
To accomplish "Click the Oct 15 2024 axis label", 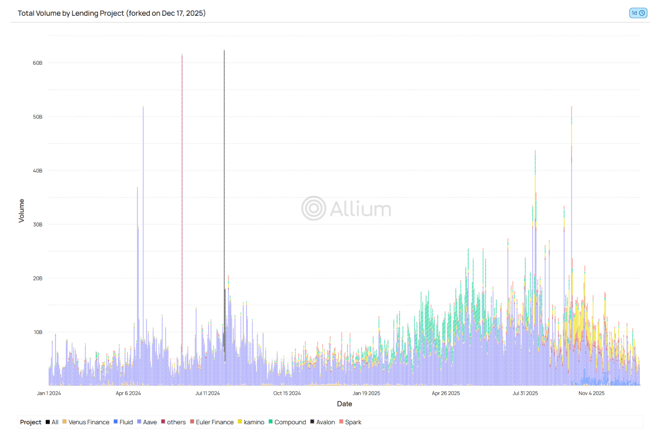I will [x=287, y=393].
